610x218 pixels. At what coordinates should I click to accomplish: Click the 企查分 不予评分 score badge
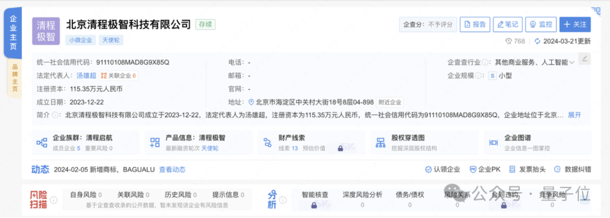428,24
